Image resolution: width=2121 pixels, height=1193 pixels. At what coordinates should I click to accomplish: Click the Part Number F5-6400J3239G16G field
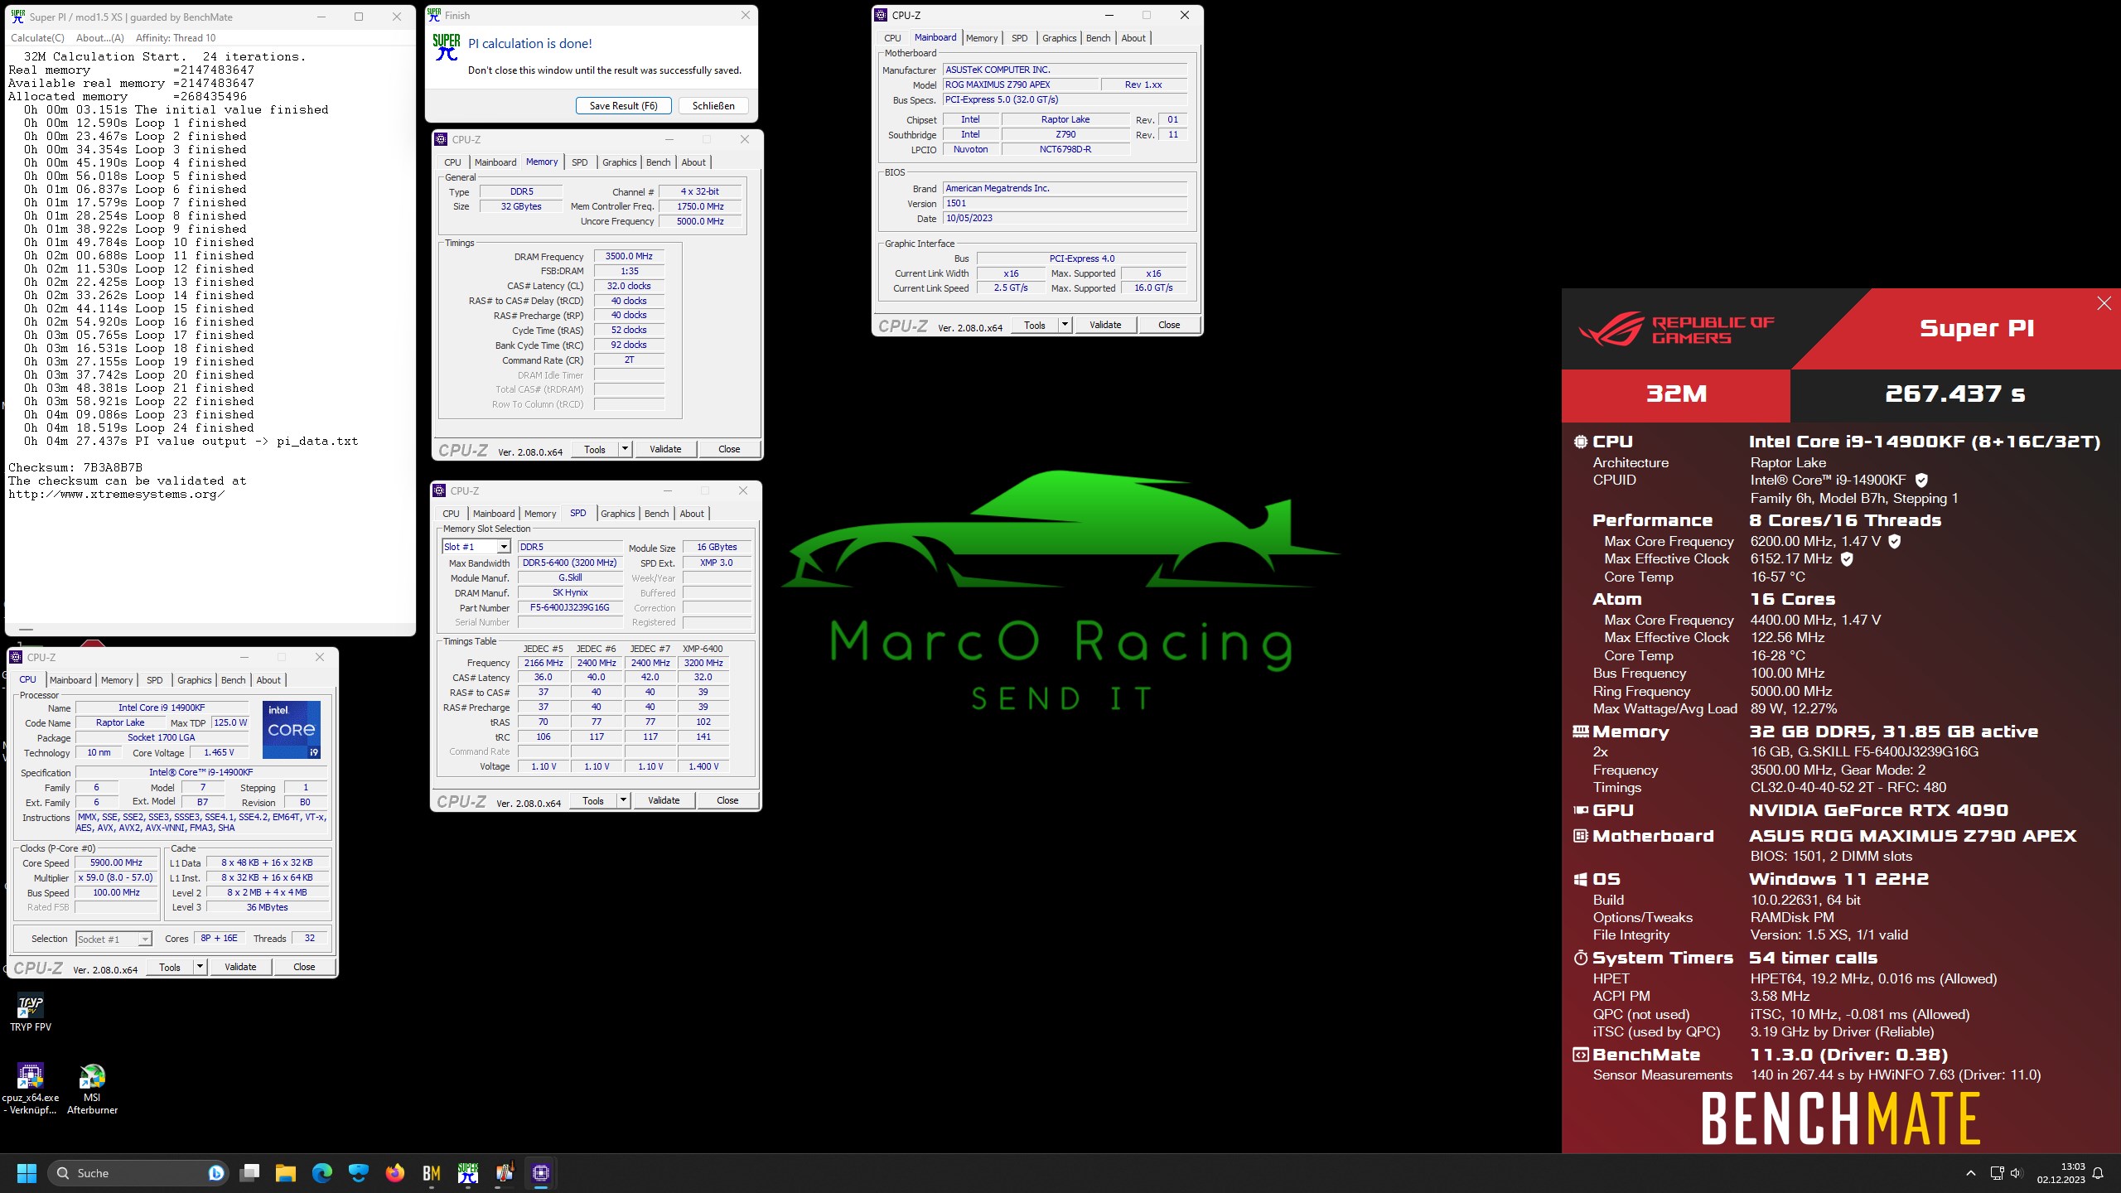[x=570, y=608]
